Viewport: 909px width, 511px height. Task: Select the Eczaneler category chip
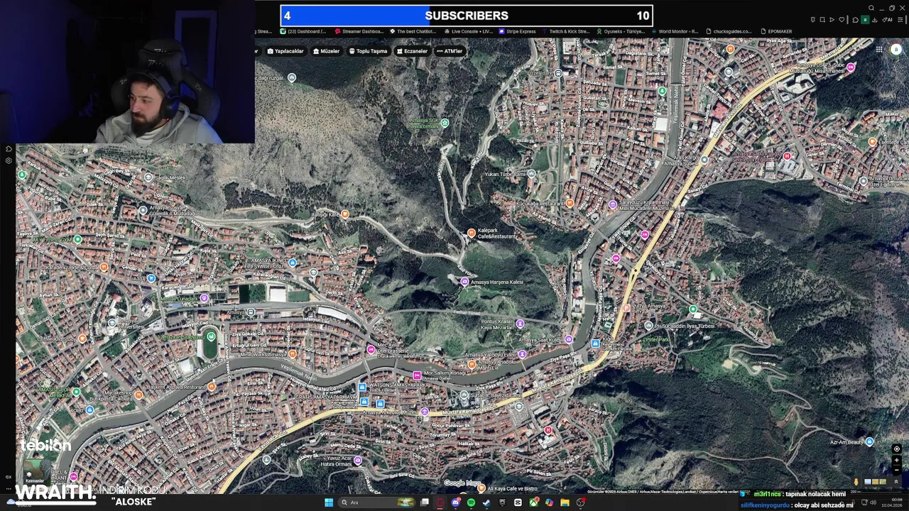point(412,51)
